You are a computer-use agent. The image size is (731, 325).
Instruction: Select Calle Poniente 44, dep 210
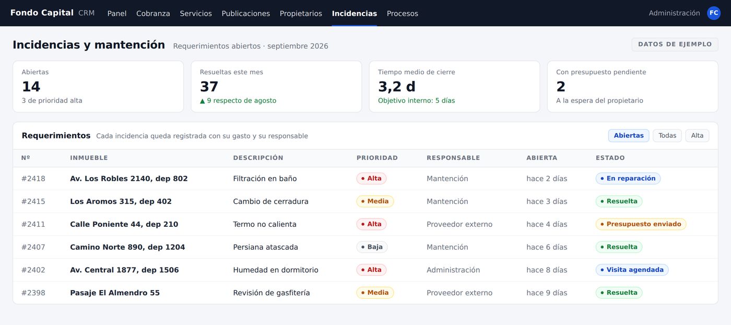click(124, 224)
